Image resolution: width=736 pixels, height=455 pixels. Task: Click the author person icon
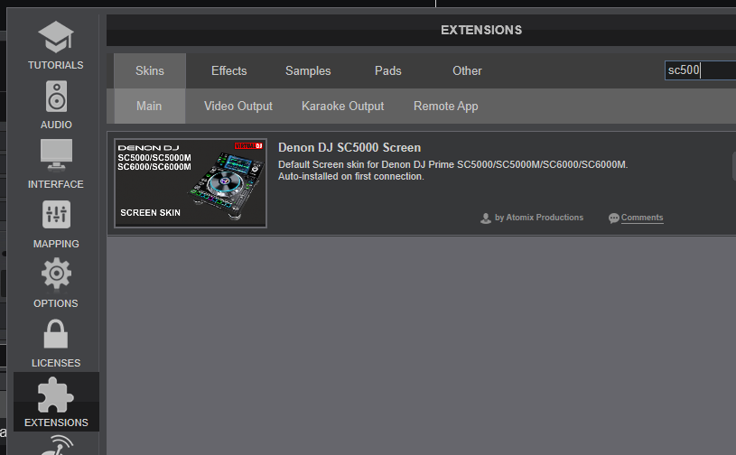click(486, 218)
